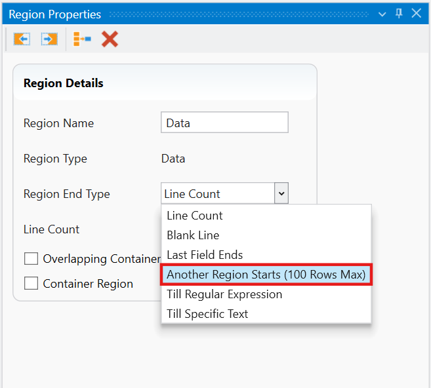Click the red X delete icon
Image resolution: width=431 pixels, height=388 pixels.
point(110,39)
